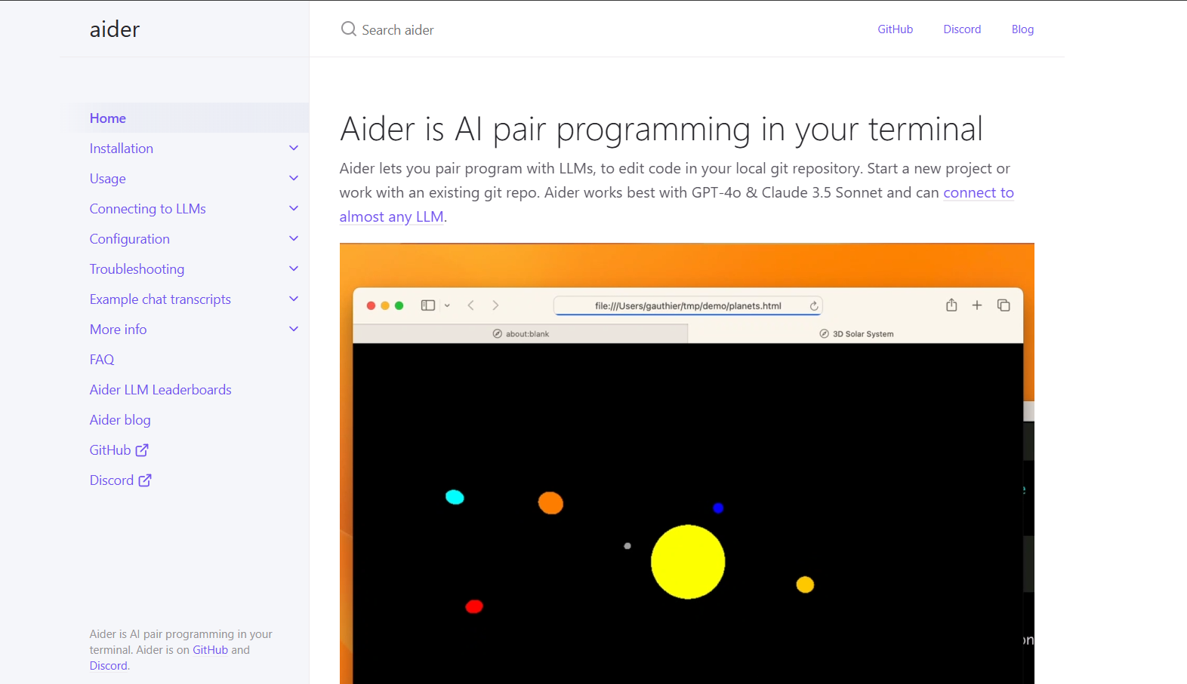Open More info in the sidebar
Viewport: 1187px width, 684px height.
(x=119, y=330)
